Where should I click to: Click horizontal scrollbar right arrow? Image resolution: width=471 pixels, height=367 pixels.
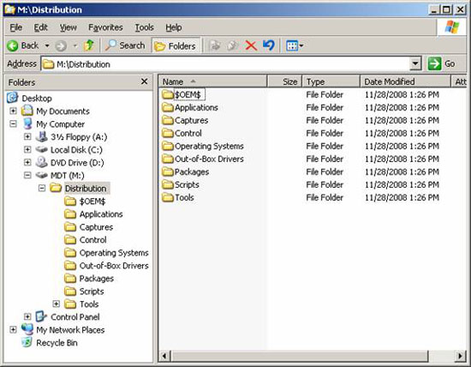(460, 356)
